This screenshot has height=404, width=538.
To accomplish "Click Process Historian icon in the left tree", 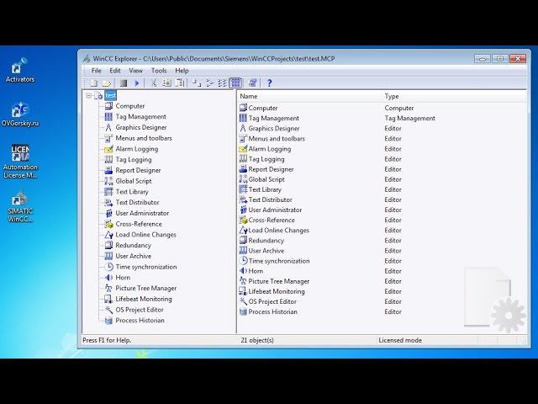I will point(108,320).
